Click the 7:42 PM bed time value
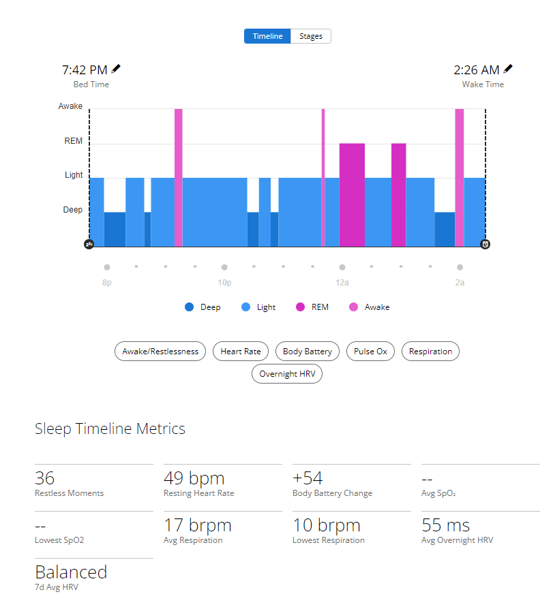The width and height of the screenshot is (553, 607). point(85,70)
